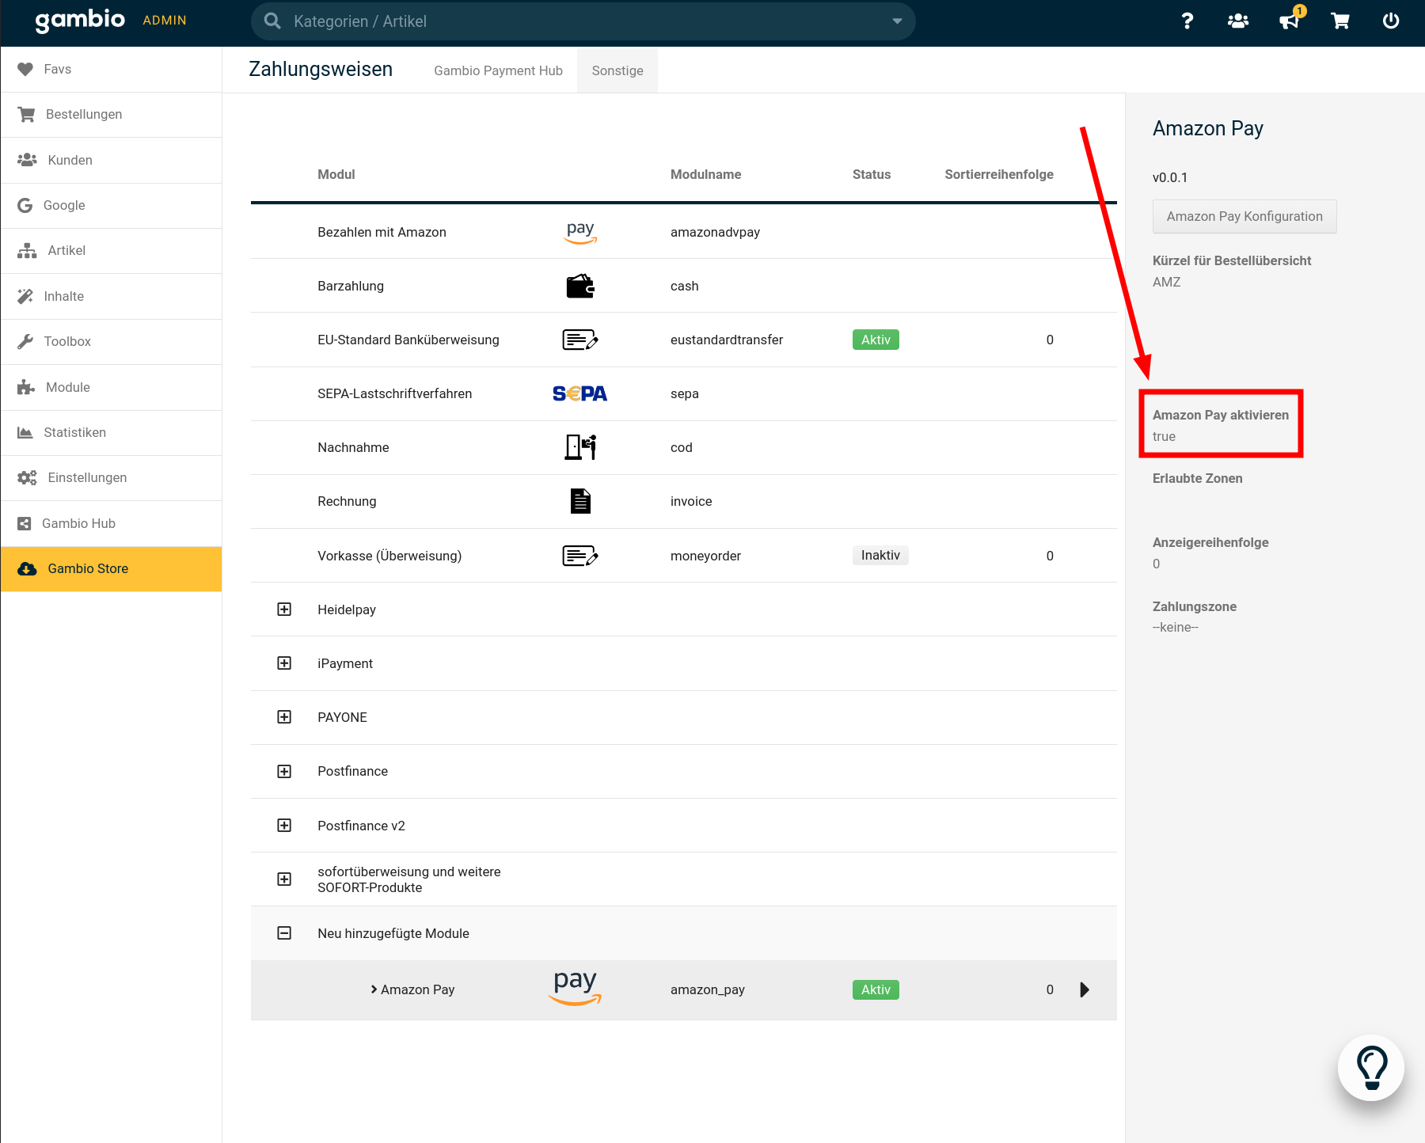Click the Amazon Pay Konfiguration button
The height and width of the screenshot is (1143, 1425).
click(1244, 216)
